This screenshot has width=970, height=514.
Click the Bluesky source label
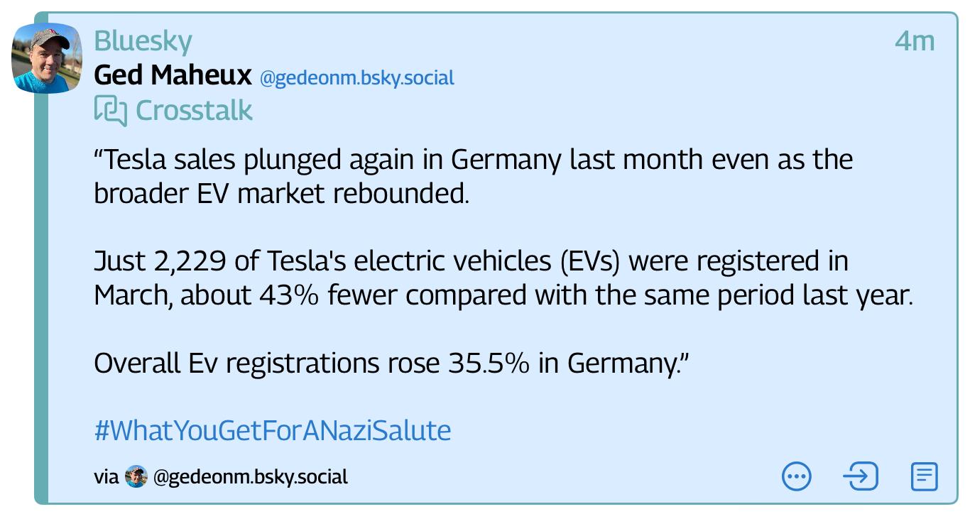tap(143, 41)
